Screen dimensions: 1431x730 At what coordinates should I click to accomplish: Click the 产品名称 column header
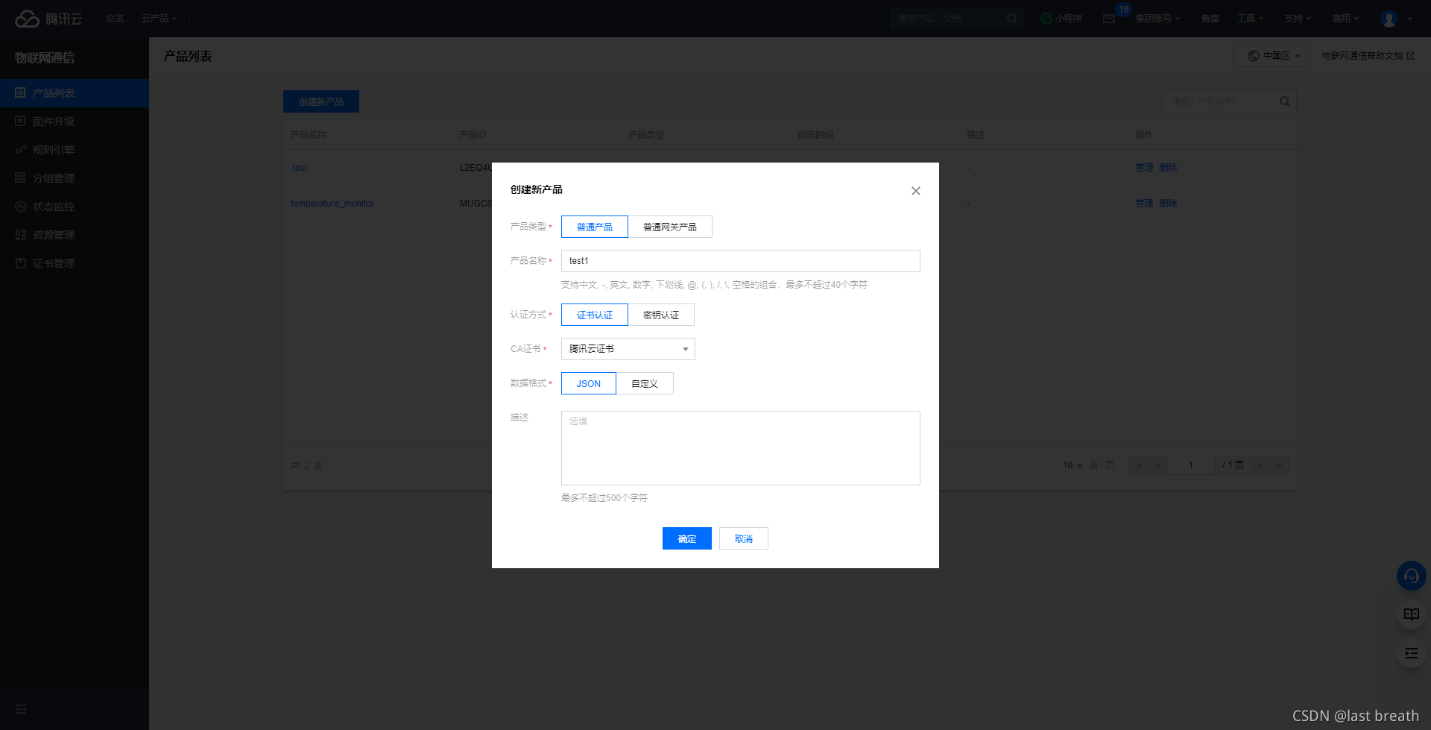point(309,135)
